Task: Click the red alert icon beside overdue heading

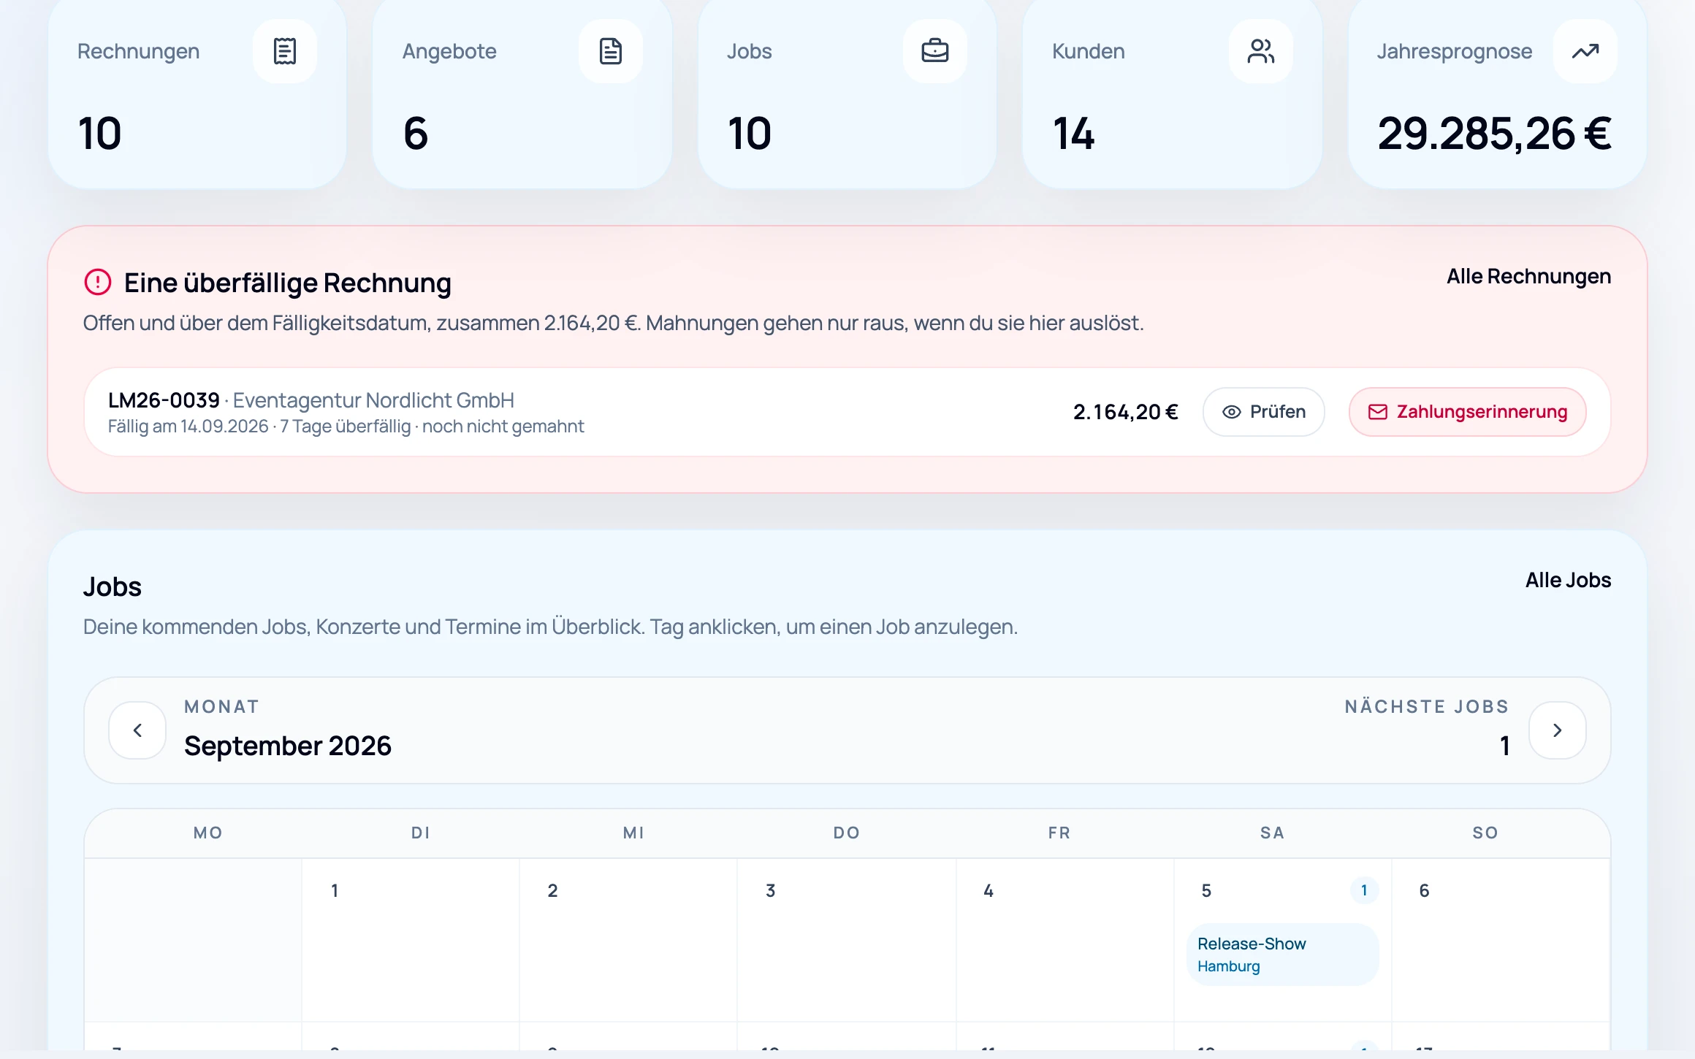Action: 98,282
